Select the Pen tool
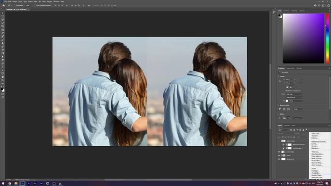 [x=3, y=64]
